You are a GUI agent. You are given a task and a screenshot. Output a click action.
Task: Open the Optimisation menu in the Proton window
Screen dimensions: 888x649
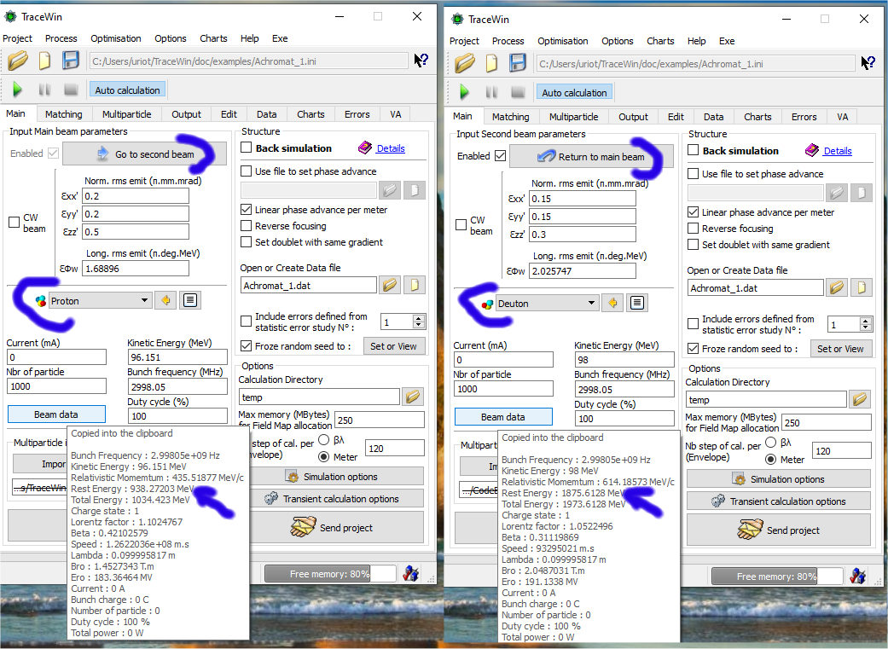point(116,38)
